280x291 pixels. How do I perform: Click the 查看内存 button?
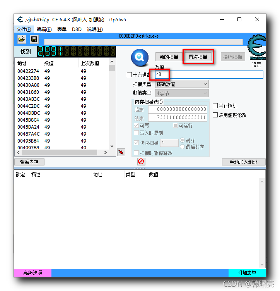[x=29, y=162]
